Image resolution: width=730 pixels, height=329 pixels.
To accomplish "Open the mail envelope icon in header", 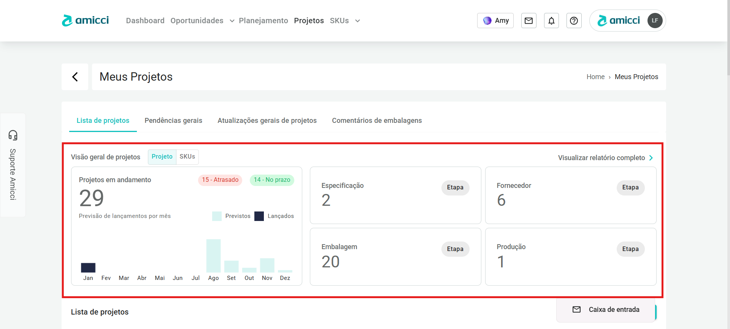I will coord(528,21).
